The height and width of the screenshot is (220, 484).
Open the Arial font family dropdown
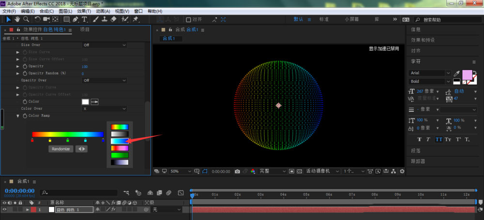(x=429, y=73)
